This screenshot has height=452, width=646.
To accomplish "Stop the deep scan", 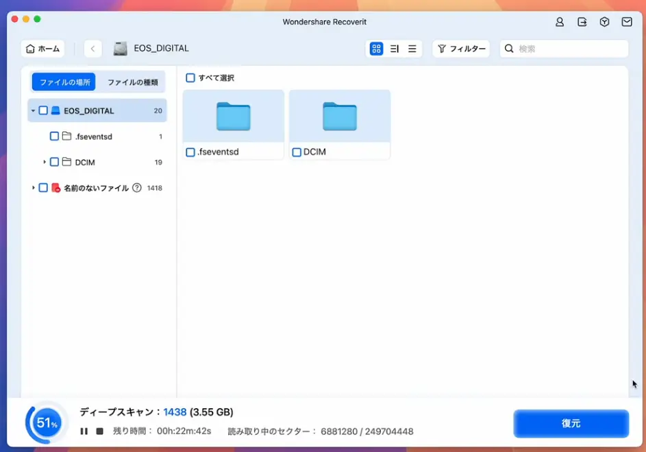I will click(100, 431).
